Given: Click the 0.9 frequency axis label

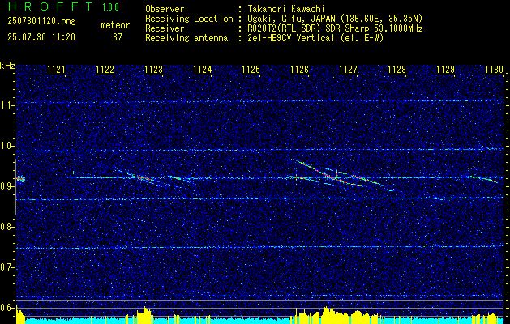Looking at the screenshot, I should (x=7, y=186).
